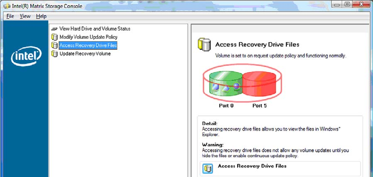Click the large drives icon in the pane header
This screenshot has width=373, height=177.
click(x=204, y=44)
